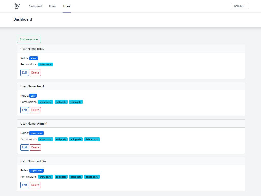This screenshot has width=261, height=196.
Task: Select the Users menu item
Action: (x=67, y=6)
